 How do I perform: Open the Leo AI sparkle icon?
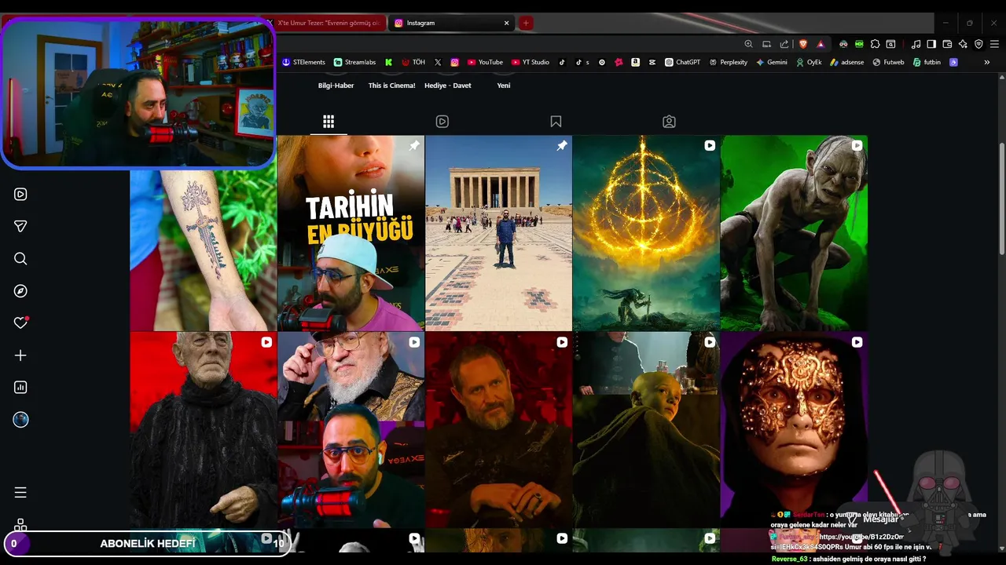pyautogui.click(x=963, y=44)
